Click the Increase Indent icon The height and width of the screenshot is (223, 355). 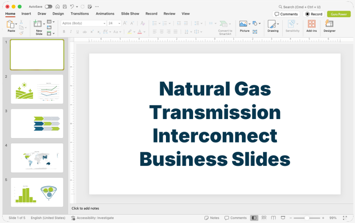point(186,23)
